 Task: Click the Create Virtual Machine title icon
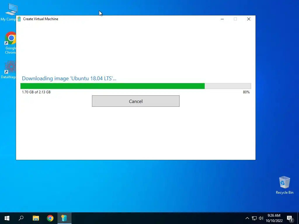[x=19, y=19]
